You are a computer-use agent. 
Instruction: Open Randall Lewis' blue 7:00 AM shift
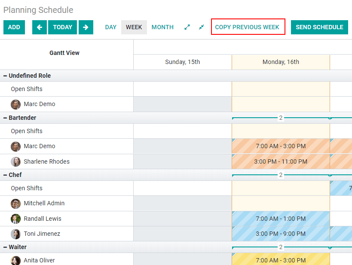[281, 219]
